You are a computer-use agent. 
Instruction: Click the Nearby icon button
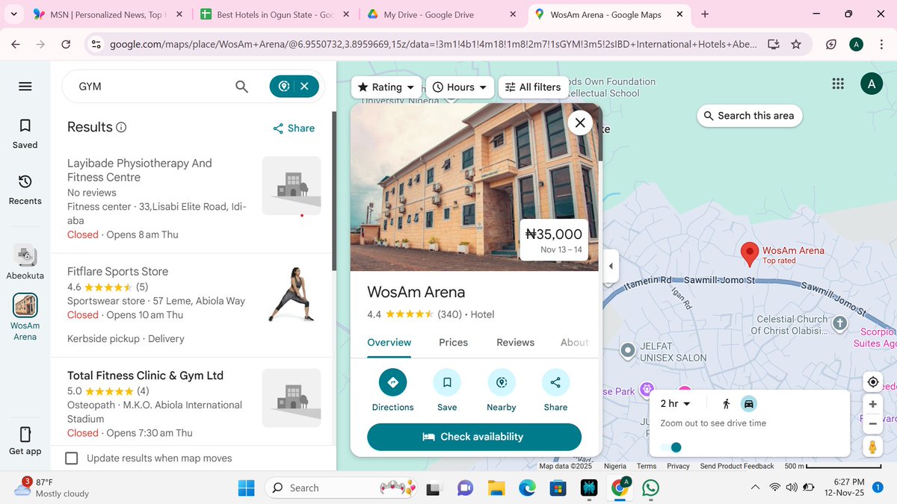501,382
